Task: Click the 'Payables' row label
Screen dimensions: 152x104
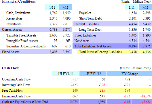Action: [85, 13]
